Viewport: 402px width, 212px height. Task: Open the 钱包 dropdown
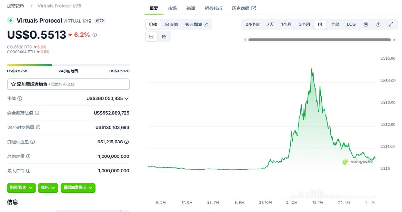pyautogui.click(x=48, y=188)
